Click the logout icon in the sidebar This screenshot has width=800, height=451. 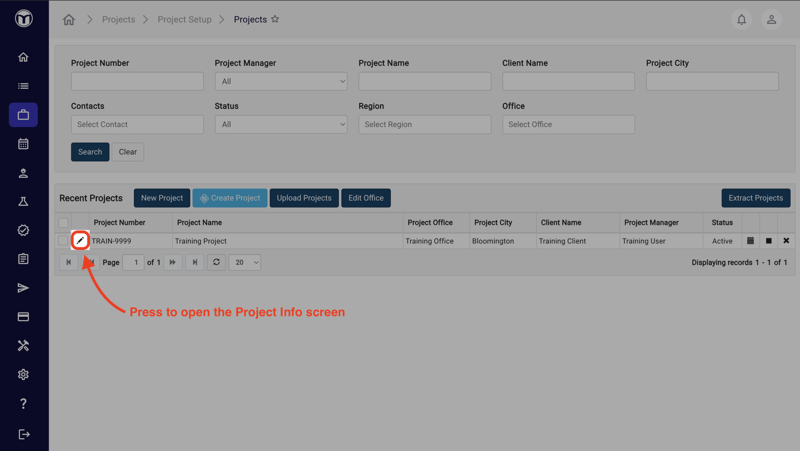24,434
